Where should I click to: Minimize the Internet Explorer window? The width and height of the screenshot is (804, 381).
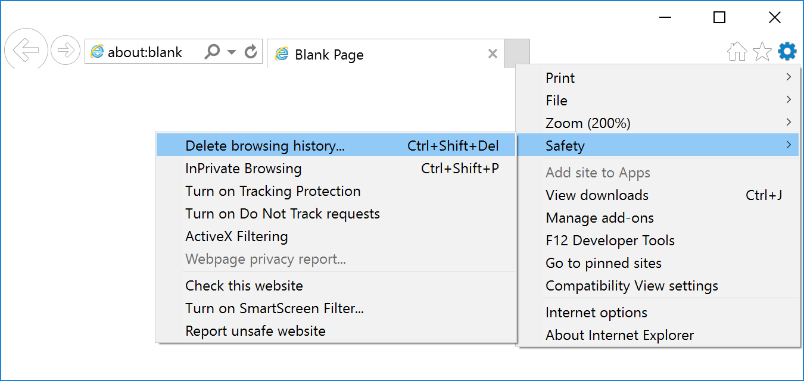666,18
